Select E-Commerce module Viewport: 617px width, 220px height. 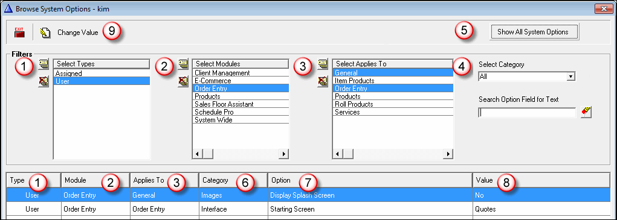point(241,80)
